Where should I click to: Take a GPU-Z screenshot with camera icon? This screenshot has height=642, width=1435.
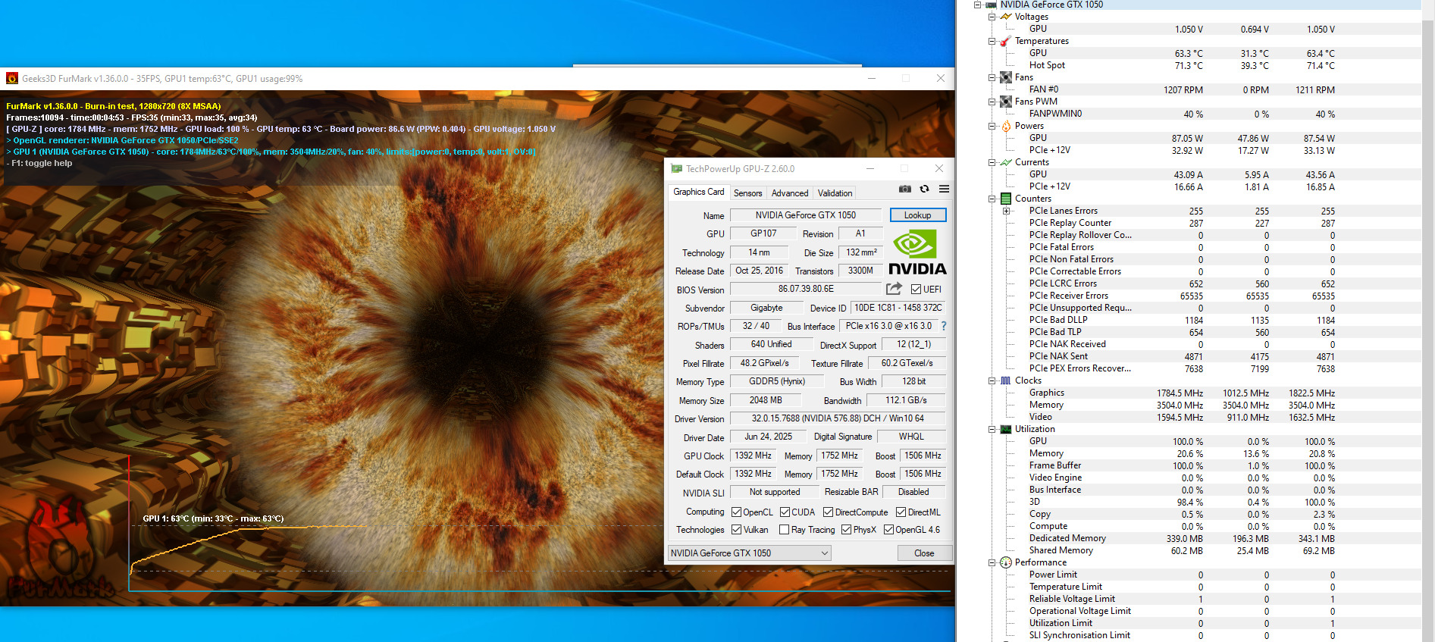tap(904, 189)
